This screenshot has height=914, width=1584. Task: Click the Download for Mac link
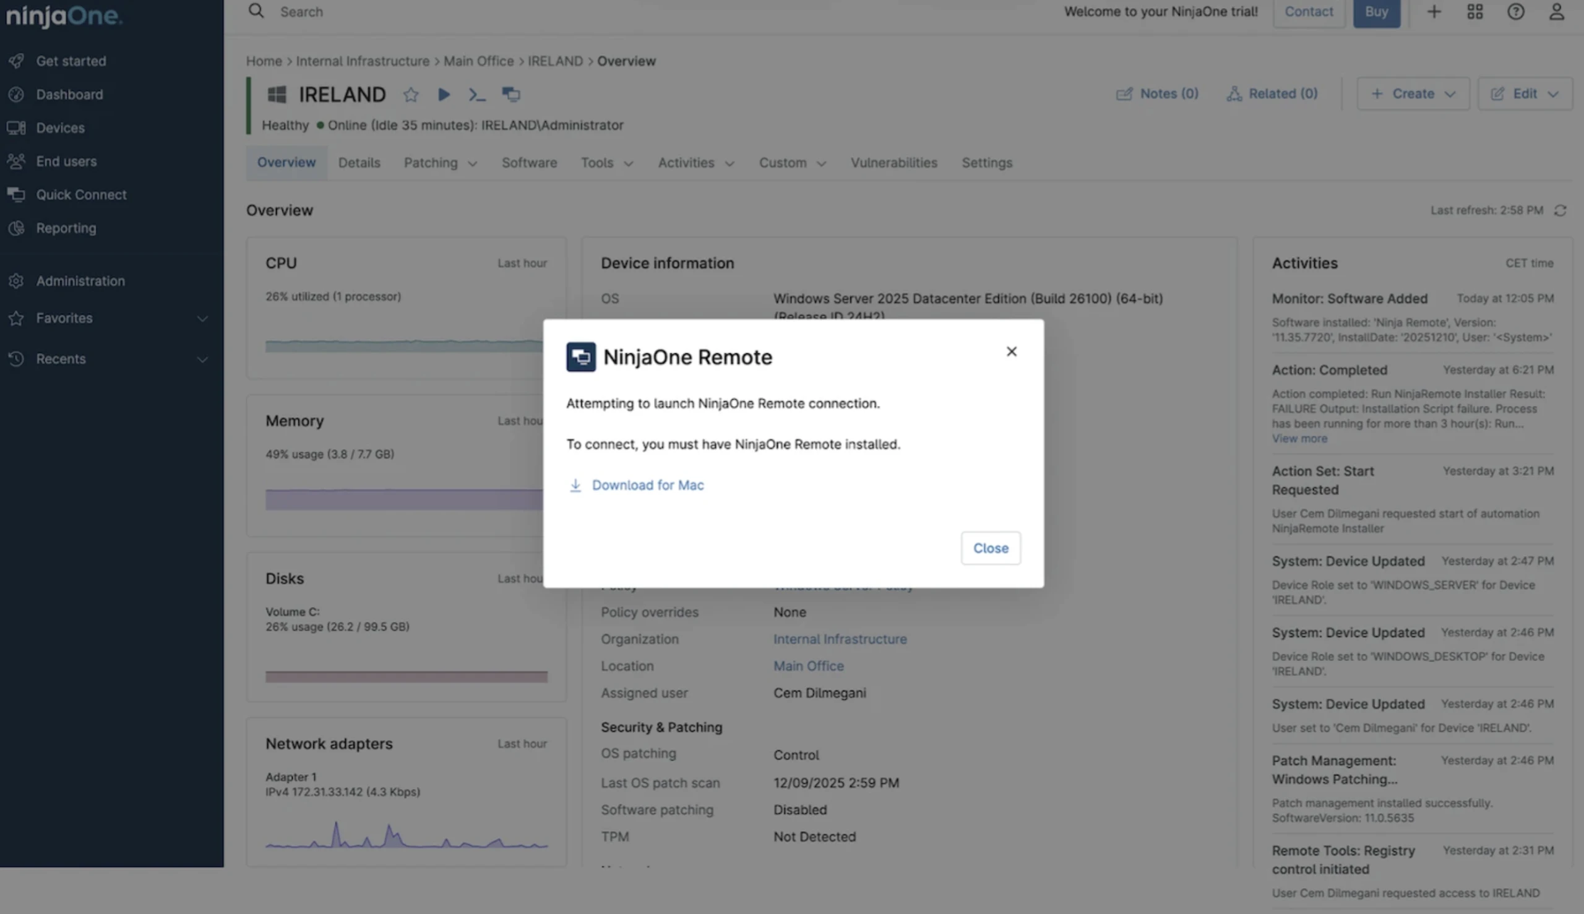click(648, 485)
